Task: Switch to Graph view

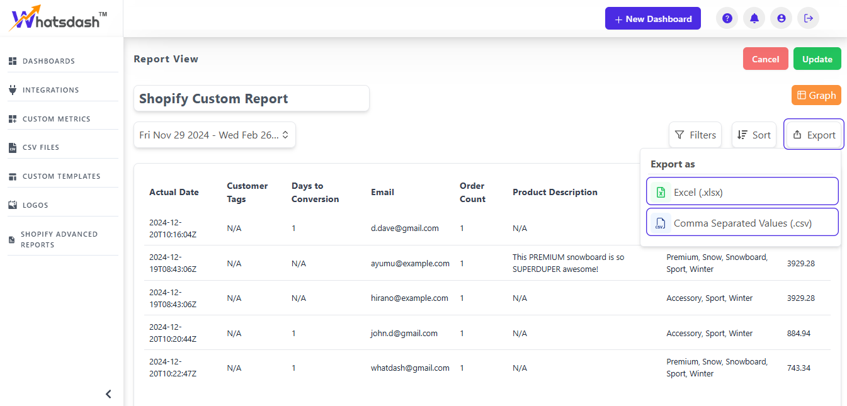Action: click(x=816, y=95)
